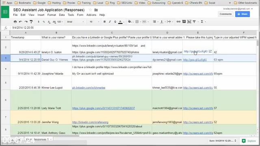
Task: Star this spreadsheet
Action: tap(90, 10)
